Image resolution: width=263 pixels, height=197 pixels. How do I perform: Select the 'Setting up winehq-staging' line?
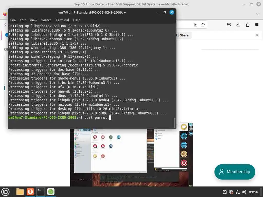pos(53,56)
